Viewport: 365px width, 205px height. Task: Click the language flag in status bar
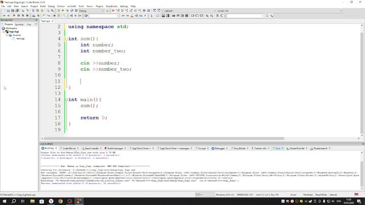point(356,195)
